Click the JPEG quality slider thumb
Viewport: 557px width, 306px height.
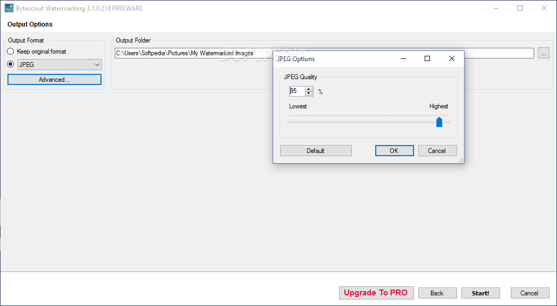pos(440,122)
